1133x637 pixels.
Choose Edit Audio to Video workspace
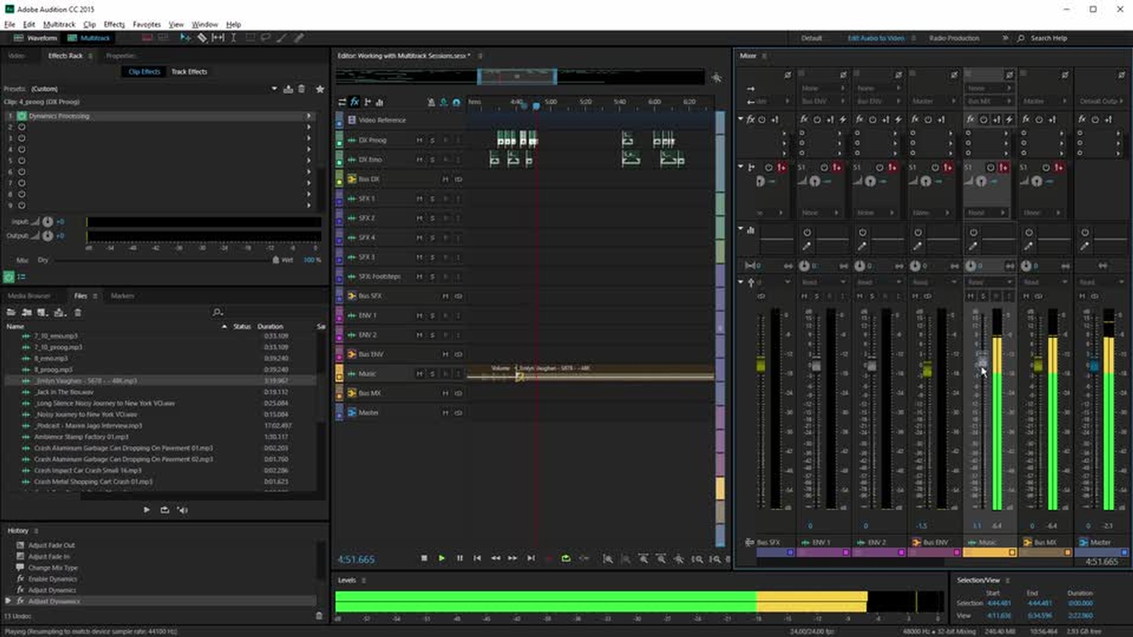click(876, 38)
